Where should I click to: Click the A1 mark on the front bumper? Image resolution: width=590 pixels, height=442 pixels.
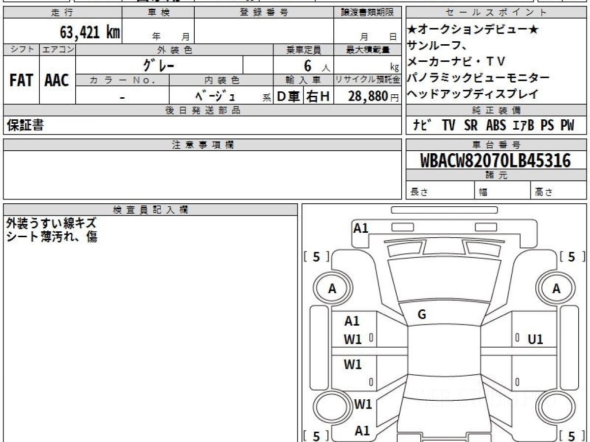pos(361,228)
